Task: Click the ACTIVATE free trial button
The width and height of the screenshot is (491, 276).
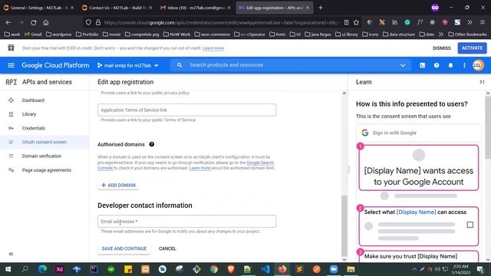Action: [472, 48]
